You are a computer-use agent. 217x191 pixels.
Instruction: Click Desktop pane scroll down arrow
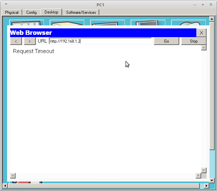(212, 181)
